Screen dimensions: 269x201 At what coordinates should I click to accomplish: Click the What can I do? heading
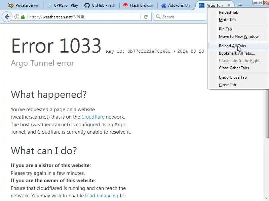44,150
